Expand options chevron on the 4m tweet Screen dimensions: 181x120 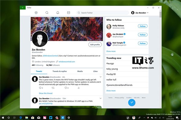(100, 77)
